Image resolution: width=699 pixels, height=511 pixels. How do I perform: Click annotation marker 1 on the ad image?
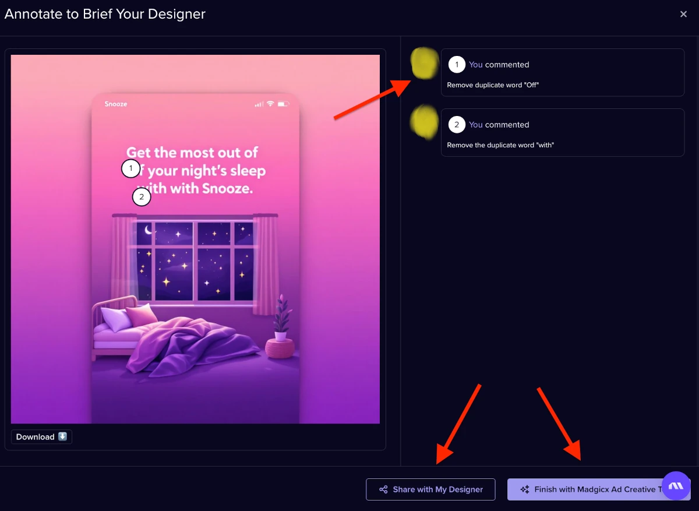[x=130, y=169]
